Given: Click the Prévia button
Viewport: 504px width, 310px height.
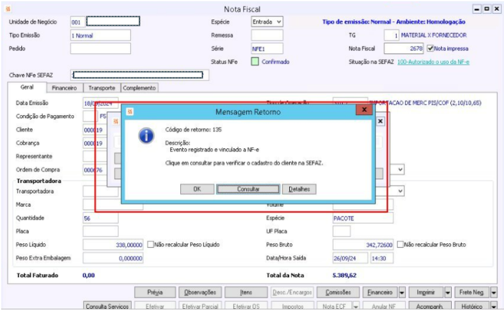Looking at the screenshot, I should click(155, 292).
